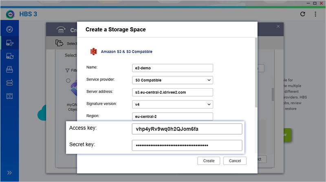Image resolution: width=326 pixels, height=182 pixels.
Task: Edit the Server address field
Action: pos(172,92)
